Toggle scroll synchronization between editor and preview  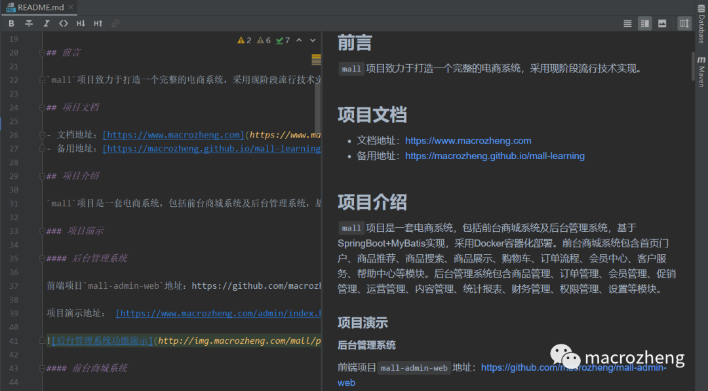click(x=683, y=23)
